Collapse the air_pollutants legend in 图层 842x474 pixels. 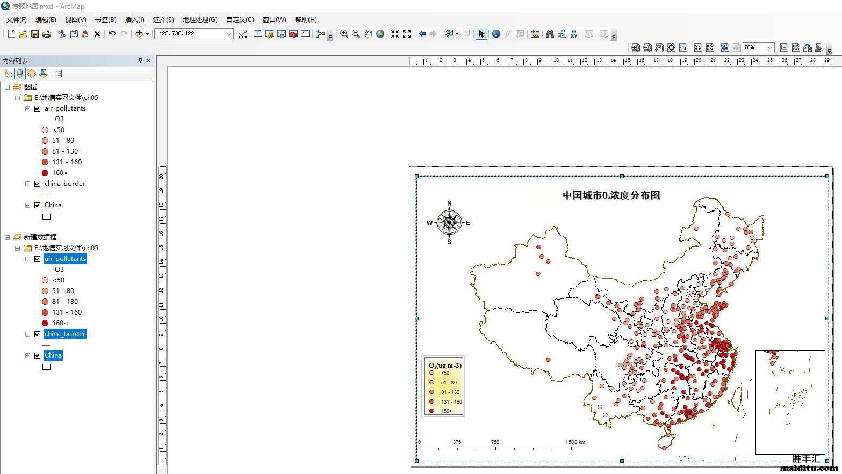(x=27, y=108)
